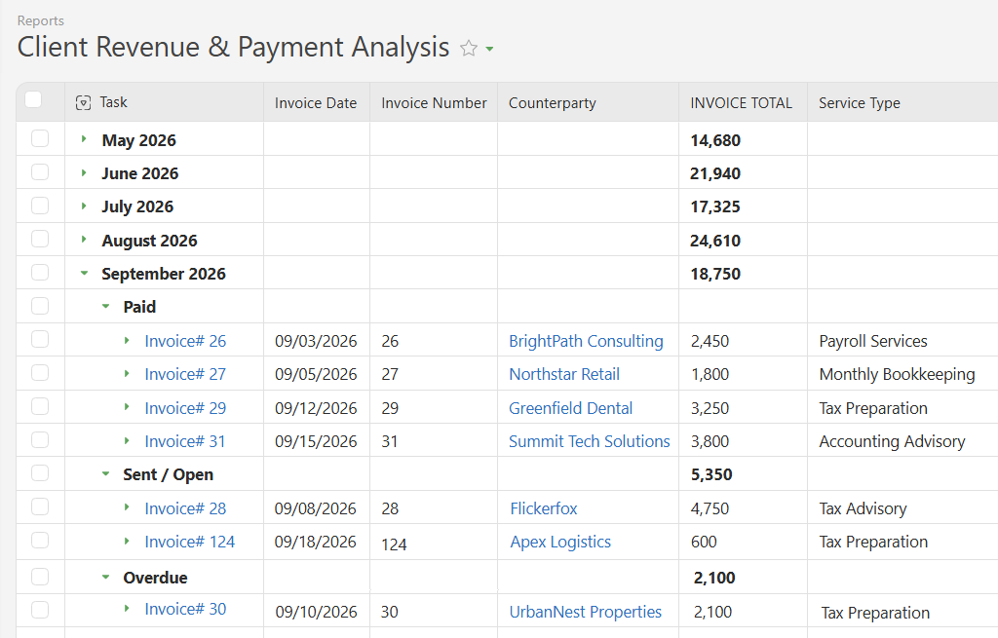Toggle the select-all header checkbox
The image size is (998, 638).
[33, 100]
